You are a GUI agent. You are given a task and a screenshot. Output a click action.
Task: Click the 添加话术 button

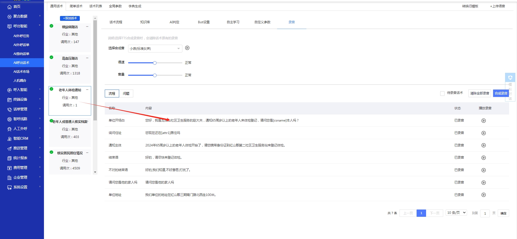point(70,18)
